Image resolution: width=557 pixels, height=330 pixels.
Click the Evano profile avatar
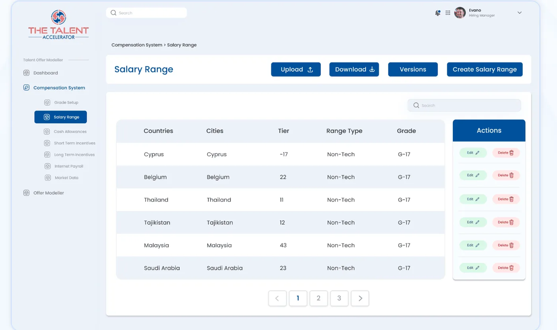click(x=460, y=13)
